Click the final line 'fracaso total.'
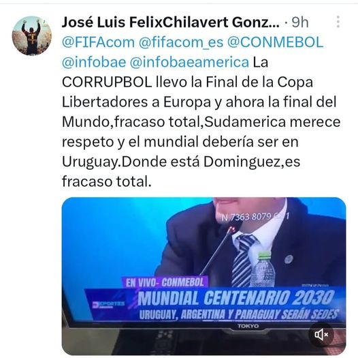The image size is (358, 358). click(107, 181)
